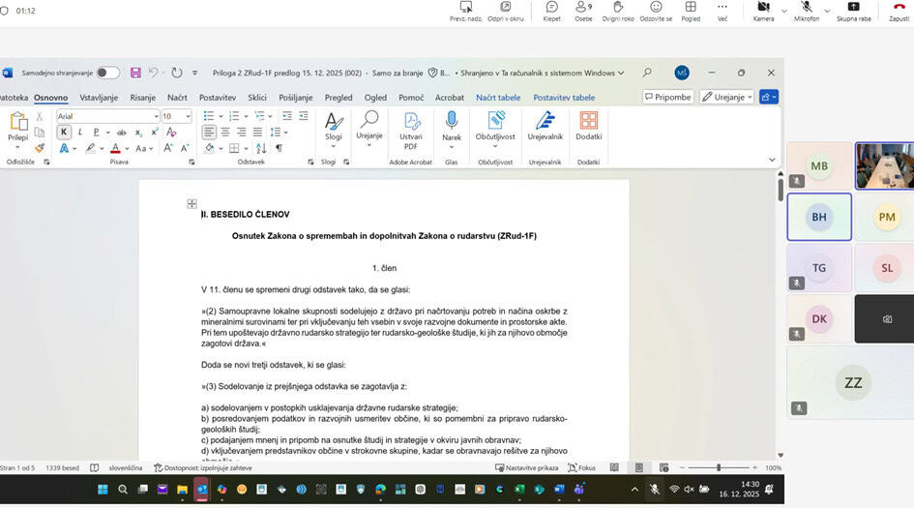Image resolution: width=914 pixels, height=508 pixels.
Task: Expand the Urejanje editing mode dropdown
Action: click(x=726, y=97)
